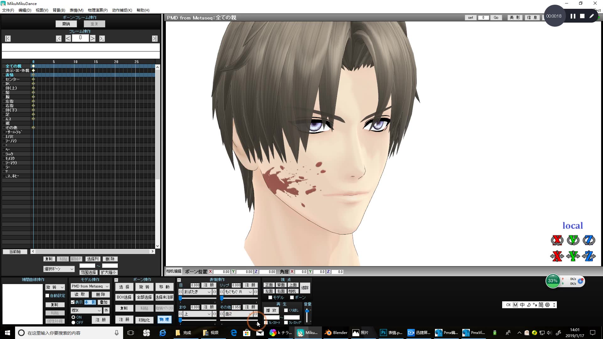Enable the ボーン view follow checkbox
The image size is (603, 339).
click(292, 298)
